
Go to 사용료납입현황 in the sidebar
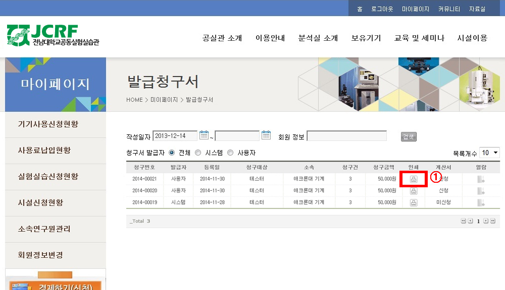point(44,151)
